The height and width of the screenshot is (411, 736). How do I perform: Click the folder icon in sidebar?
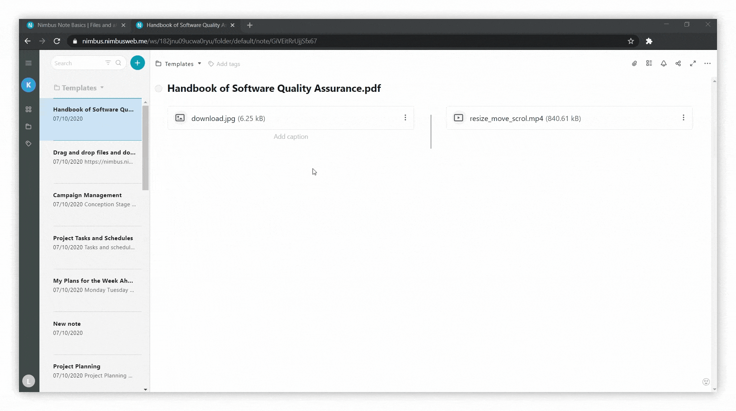[x=29, y=126]
